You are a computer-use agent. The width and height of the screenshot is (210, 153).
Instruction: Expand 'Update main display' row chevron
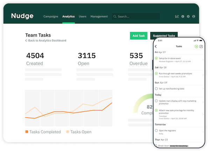coord(203,102)
